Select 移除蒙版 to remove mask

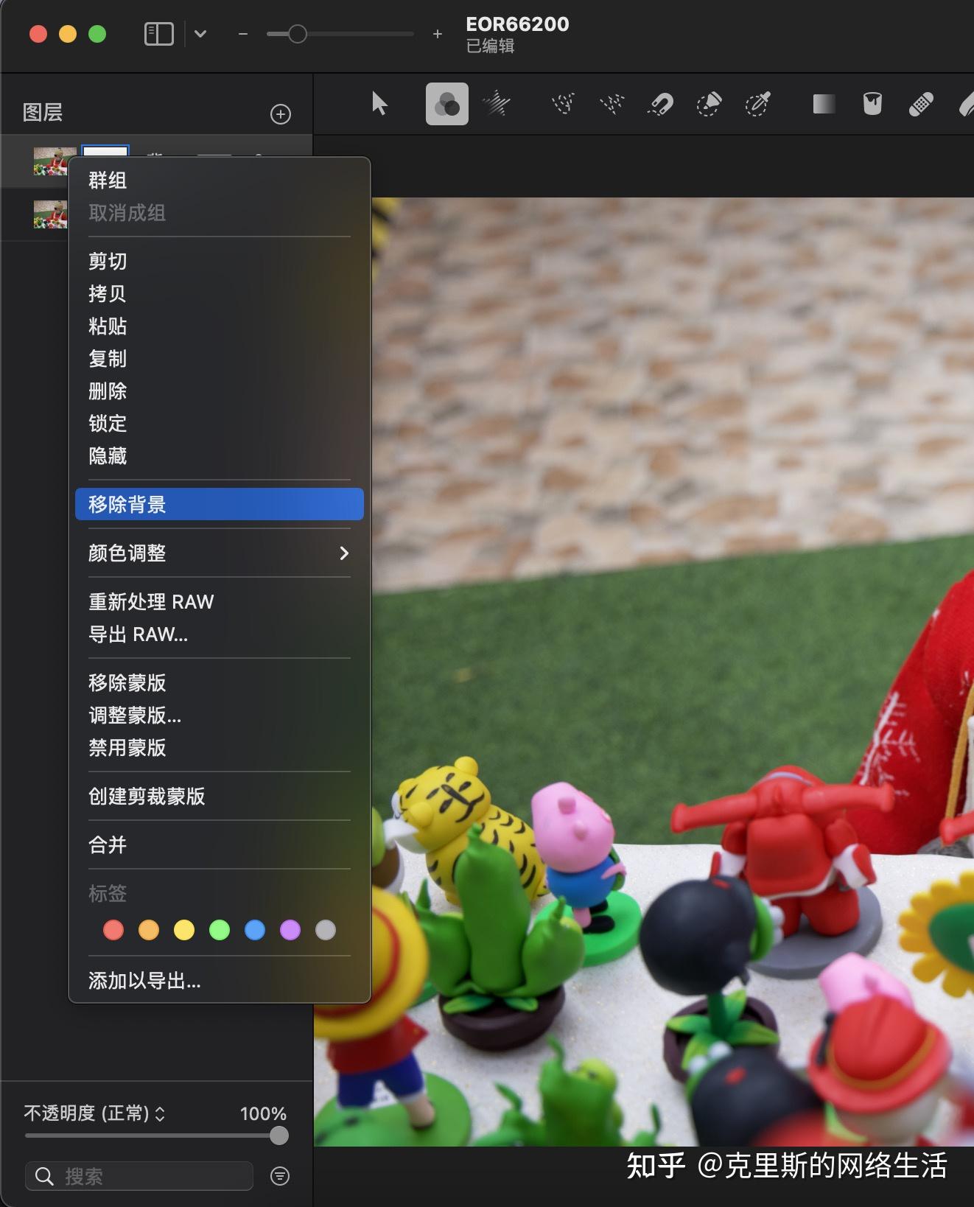coord(220,683)
